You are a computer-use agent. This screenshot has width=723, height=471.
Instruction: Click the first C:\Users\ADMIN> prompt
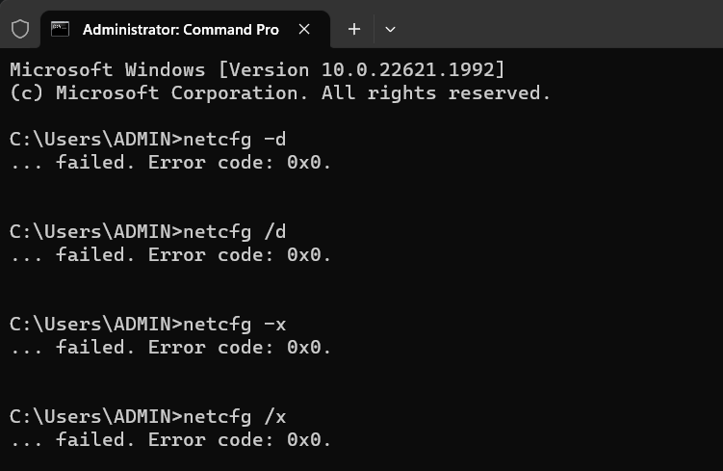(x=96, y=140)
